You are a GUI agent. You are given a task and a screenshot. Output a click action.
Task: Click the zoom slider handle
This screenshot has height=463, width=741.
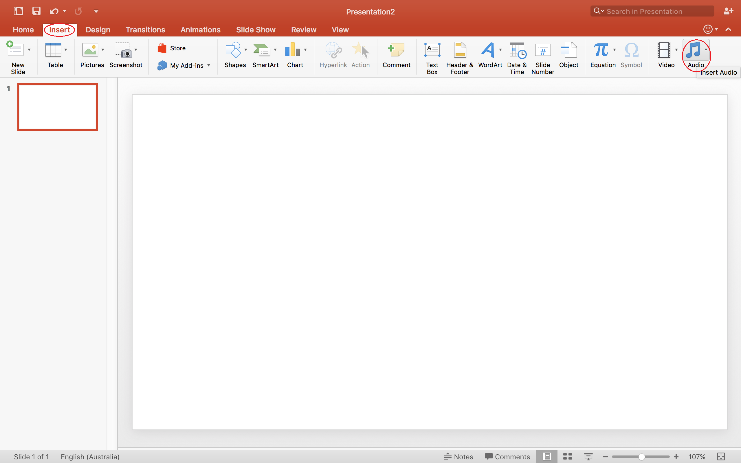(641, 457)
